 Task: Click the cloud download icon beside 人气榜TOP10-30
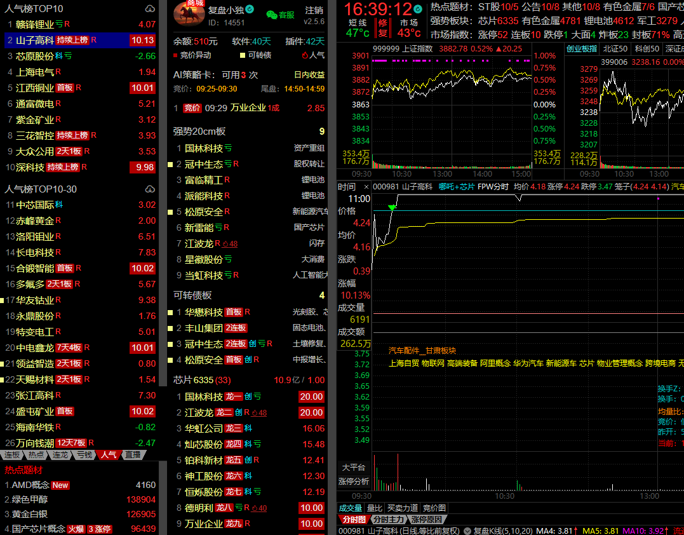point(150,189)
